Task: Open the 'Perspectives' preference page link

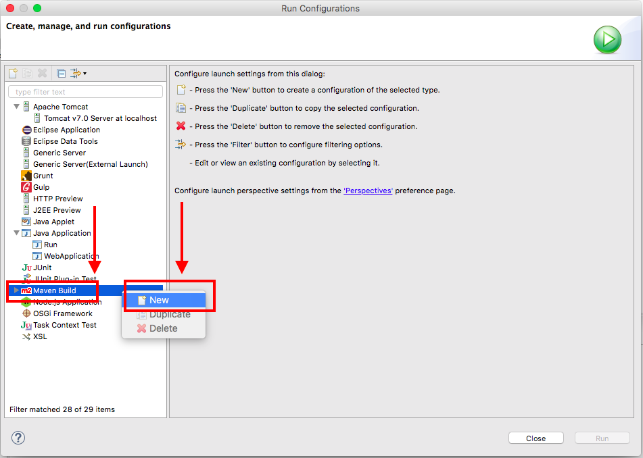Action: (368, 190)
